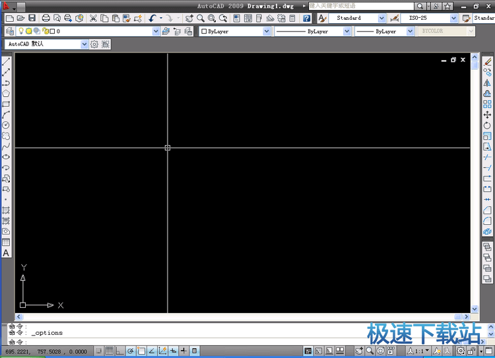
Task: Select the Rectangle tool
Action: [x=6, y=104]
